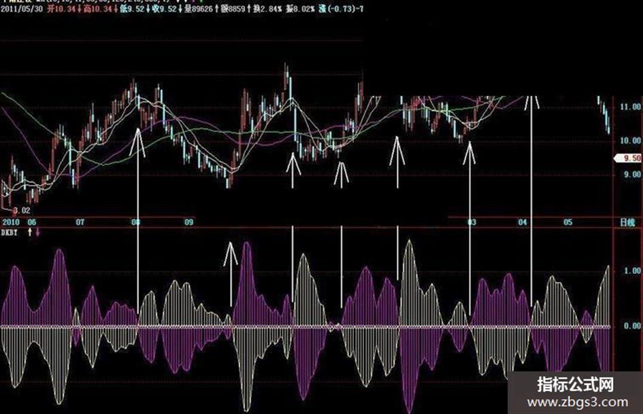Click the close price 收9.52 value
The image size is (643, 414).
point(163,9)
